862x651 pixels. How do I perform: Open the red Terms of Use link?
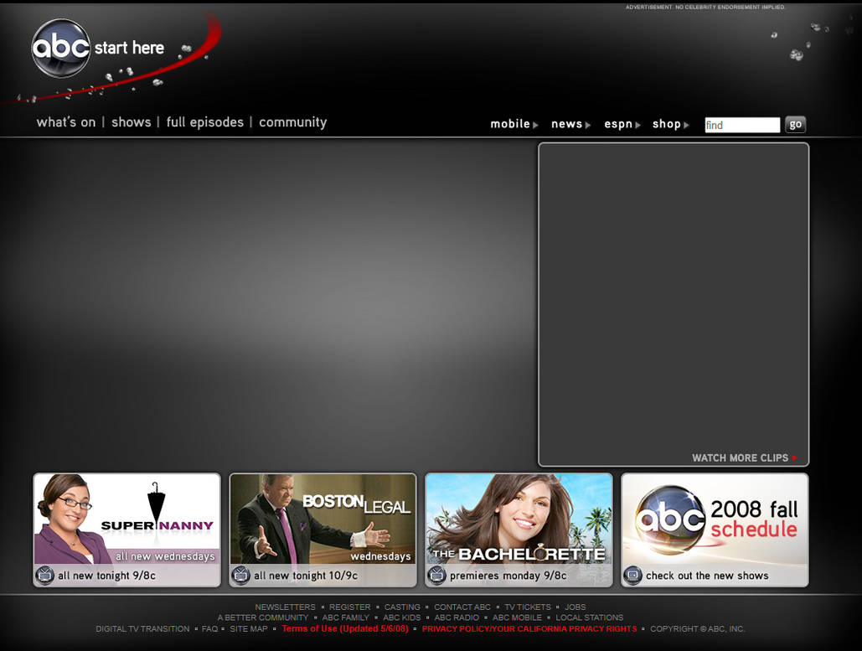pyautogui.click(x=345, y=628)
